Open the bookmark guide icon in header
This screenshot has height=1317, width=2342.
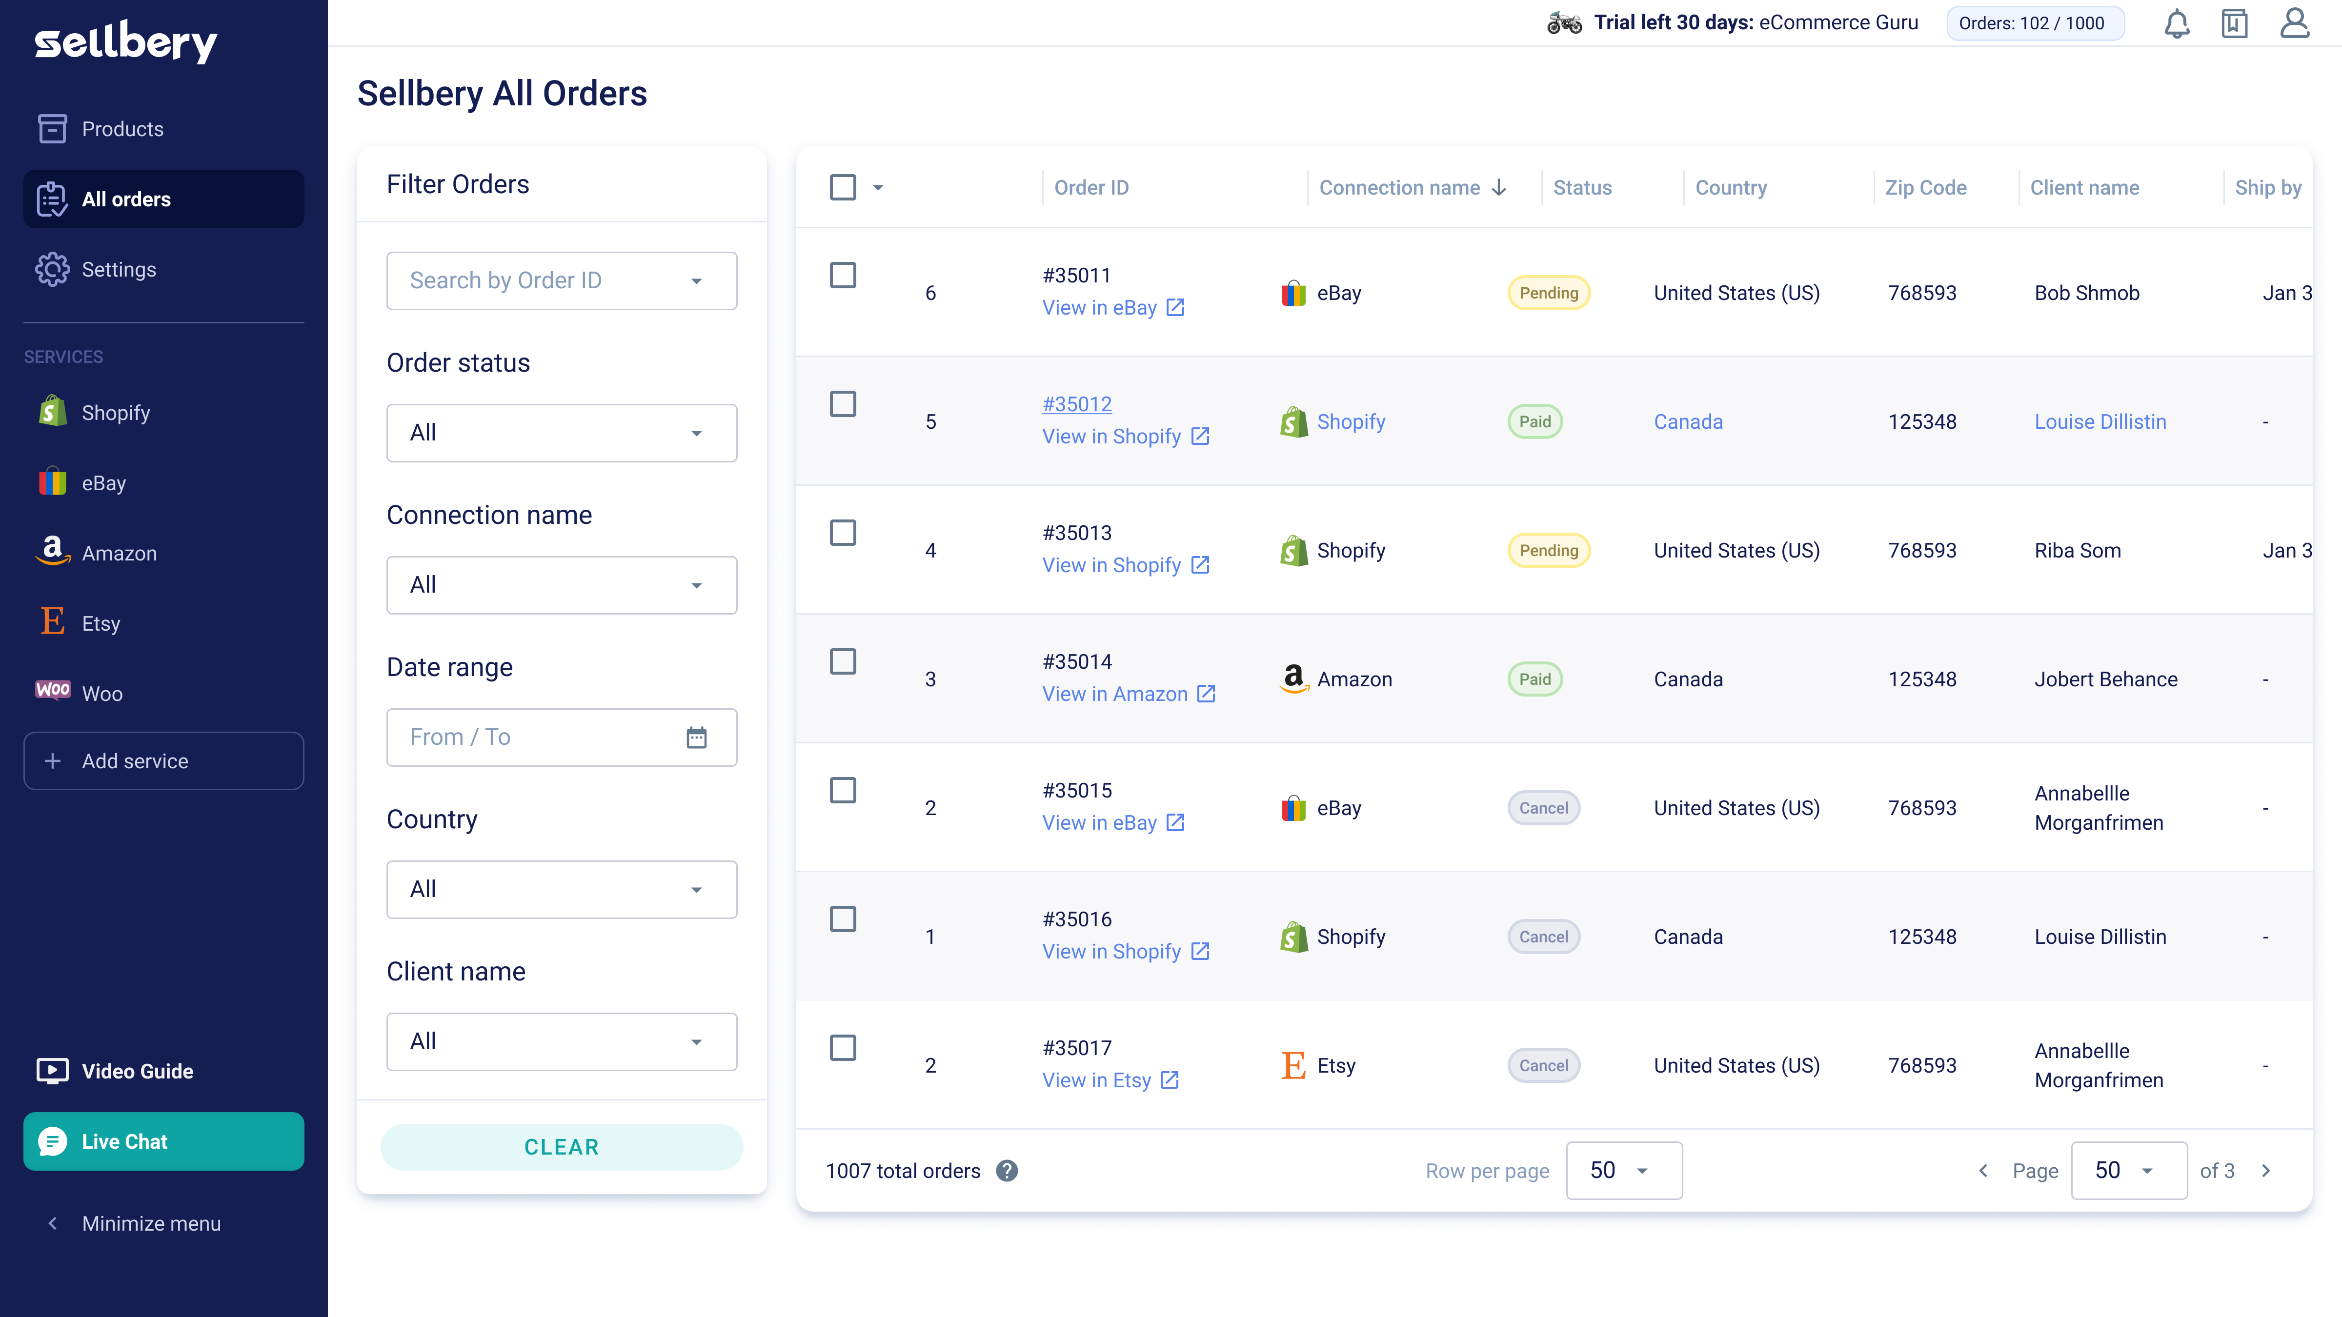tap(2234, 23)
